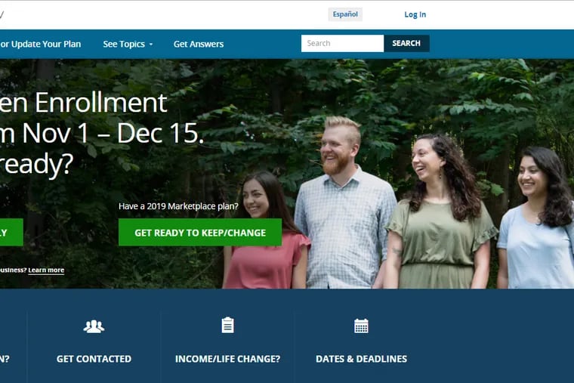Click the calendar icon above Dates & Deadlines
This screenshot has height=383, width=574.
(x=361, y=326)
